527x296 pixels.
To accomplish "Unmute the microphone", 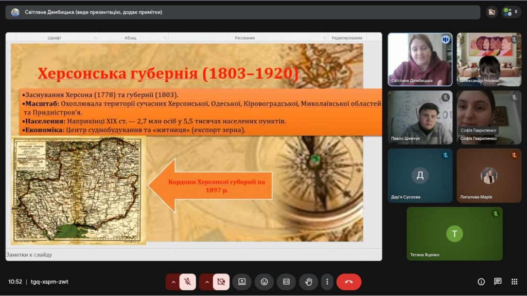I will coord(188,282).
